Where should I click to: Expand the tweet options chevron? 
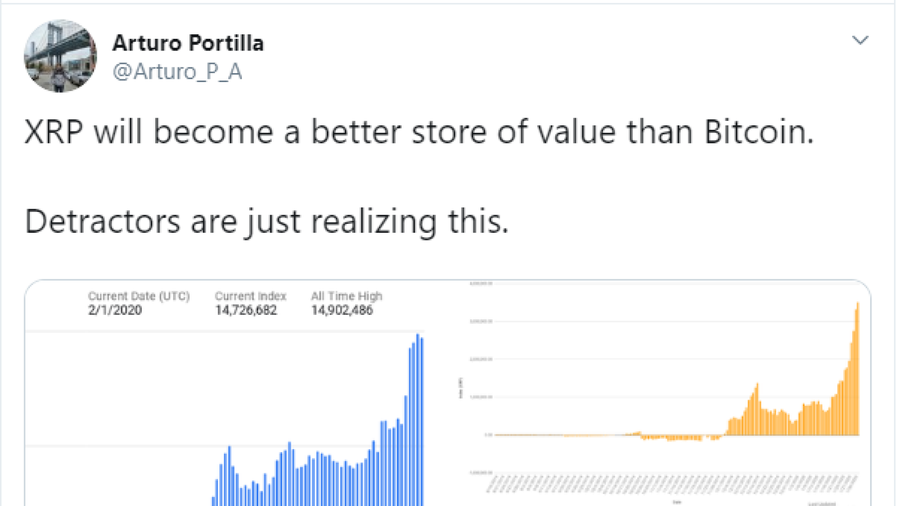coord(860,40)
